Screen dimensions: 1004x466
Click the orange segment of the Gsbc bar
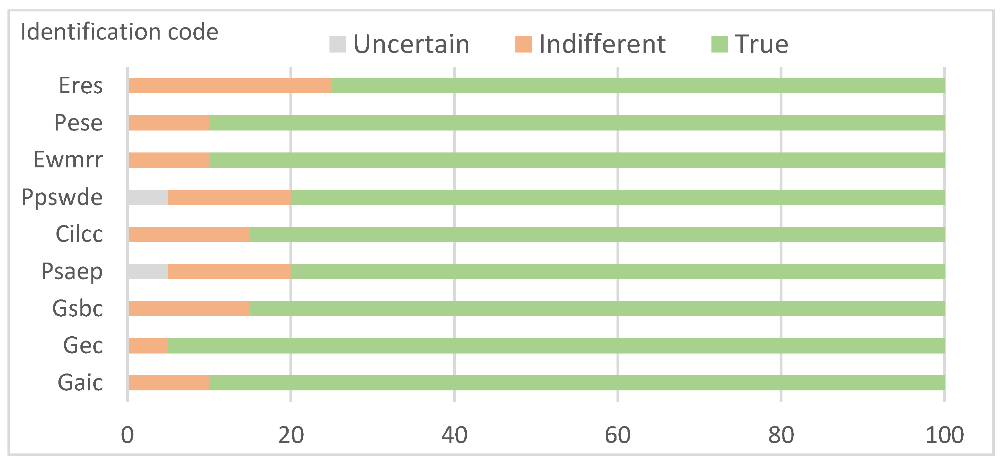[x=189, y=309]
